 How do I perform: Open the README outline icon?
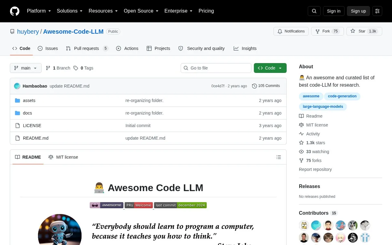tap(279, 157)
